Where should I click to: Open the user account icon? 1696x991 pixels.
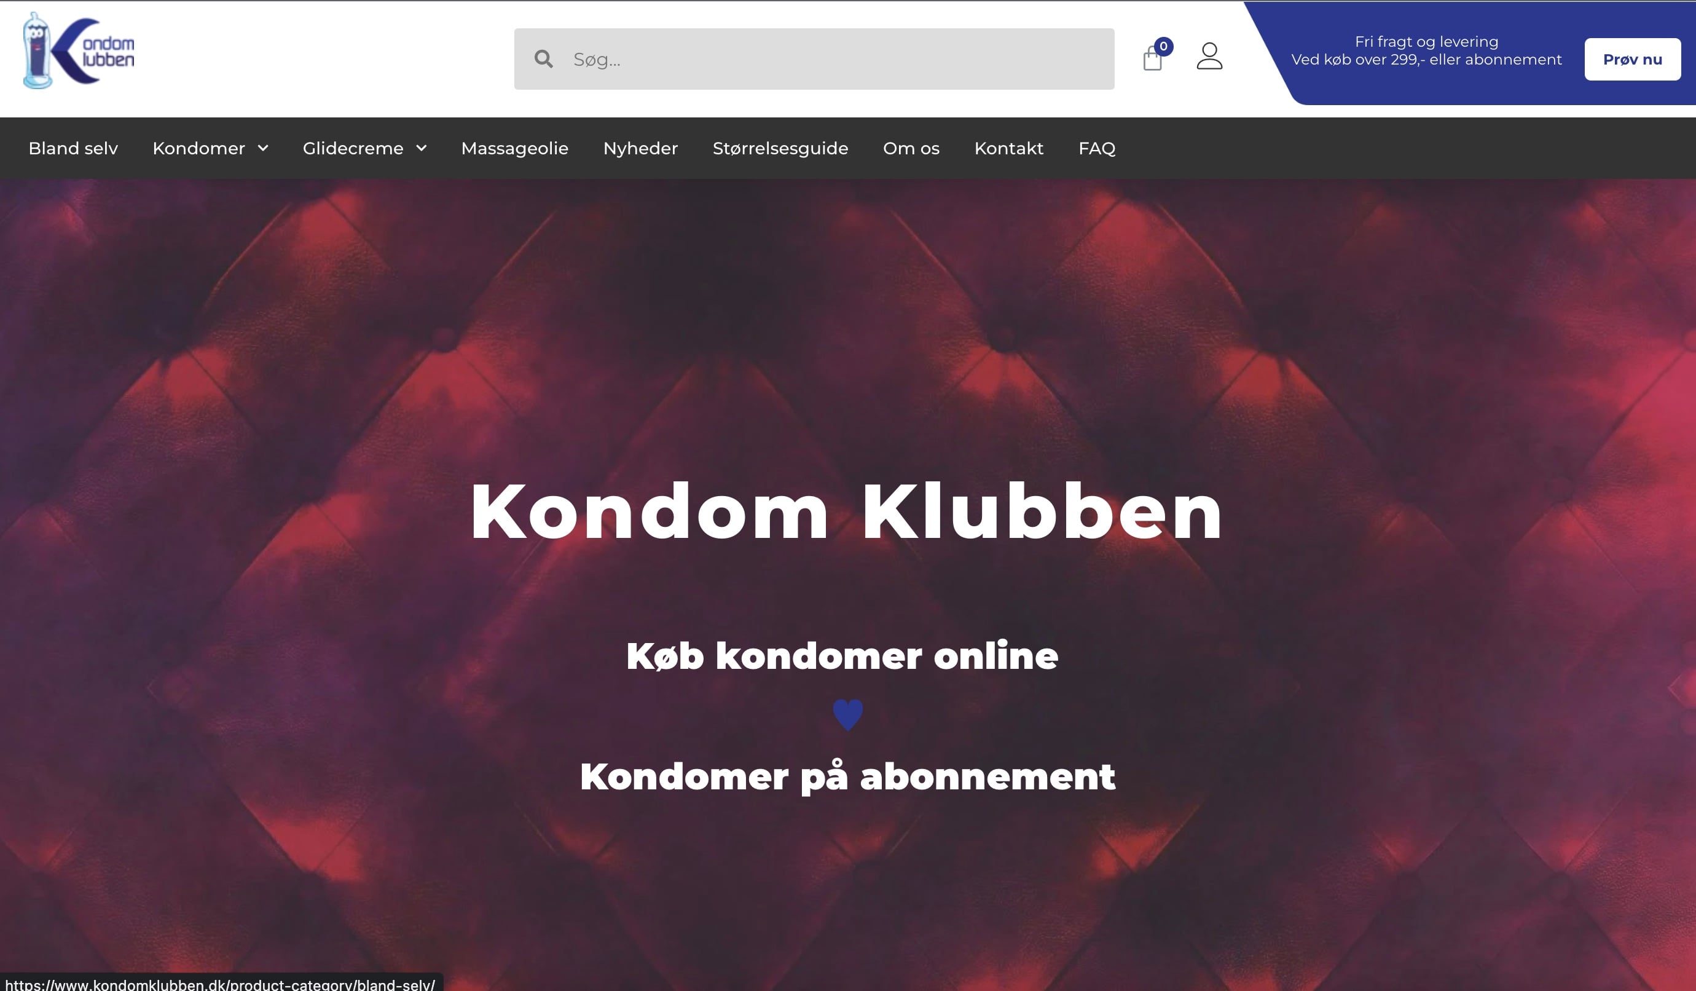tap(1209, 56)
